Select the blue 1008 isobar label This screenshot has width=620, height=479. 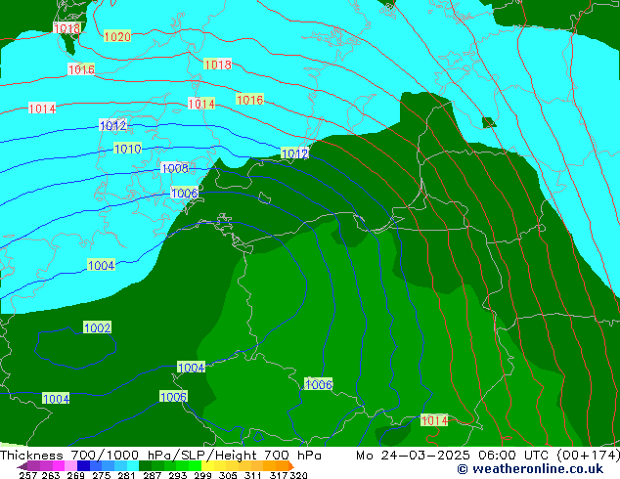pyautogui.click(x=175, y=168)
